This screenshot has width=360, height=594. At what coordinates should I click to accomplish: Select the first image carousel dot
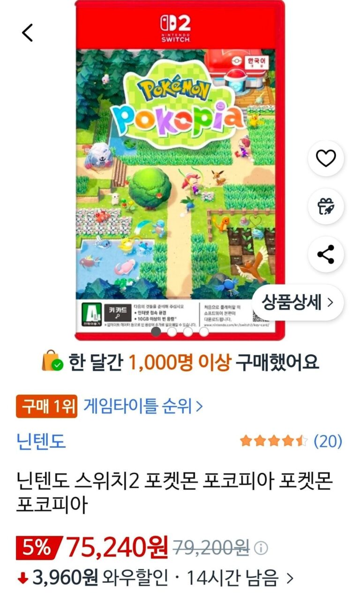[156, 332]
